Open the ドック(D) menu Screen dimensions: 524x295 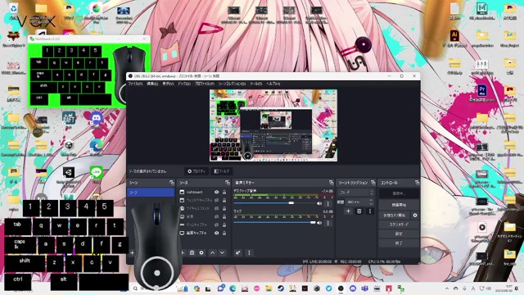[x=184, y=84]
